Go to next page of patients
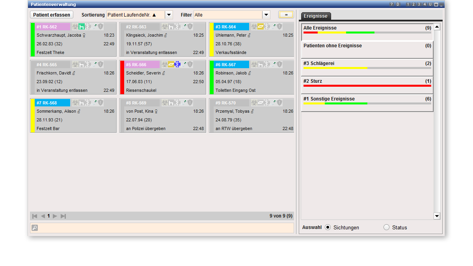This screenshot has height=266, width=473. point(55,216)
